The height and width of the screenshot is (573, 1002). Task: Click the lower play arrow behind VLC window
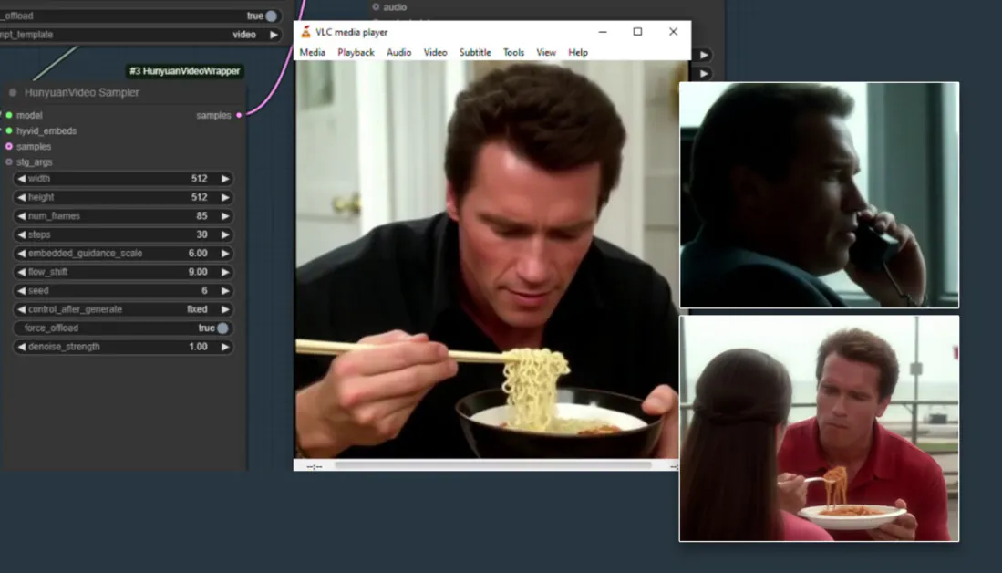704,74
